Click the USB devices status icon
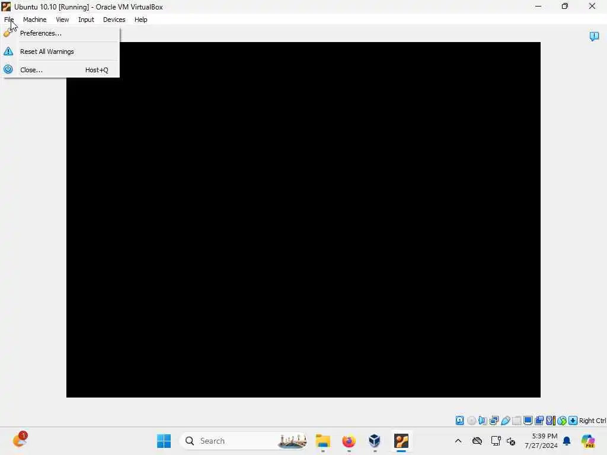The image size is (607, 455). click(505, 421)
